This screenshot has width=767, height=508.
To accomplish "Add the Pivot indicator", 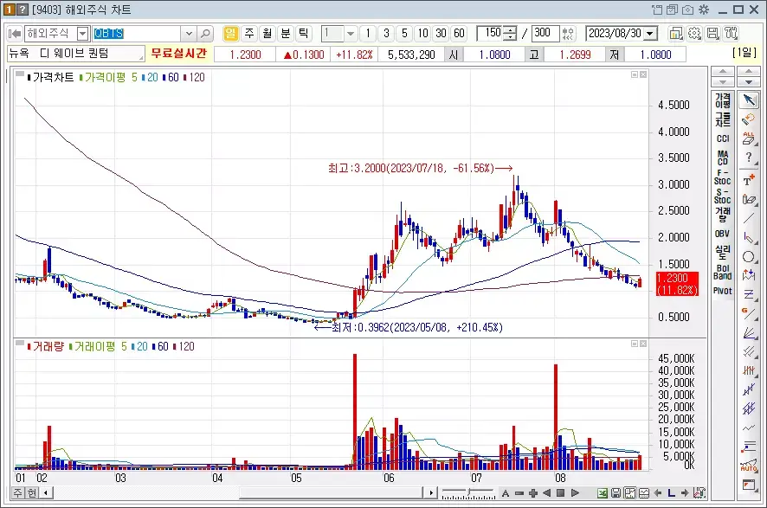I will pos(723,291).
